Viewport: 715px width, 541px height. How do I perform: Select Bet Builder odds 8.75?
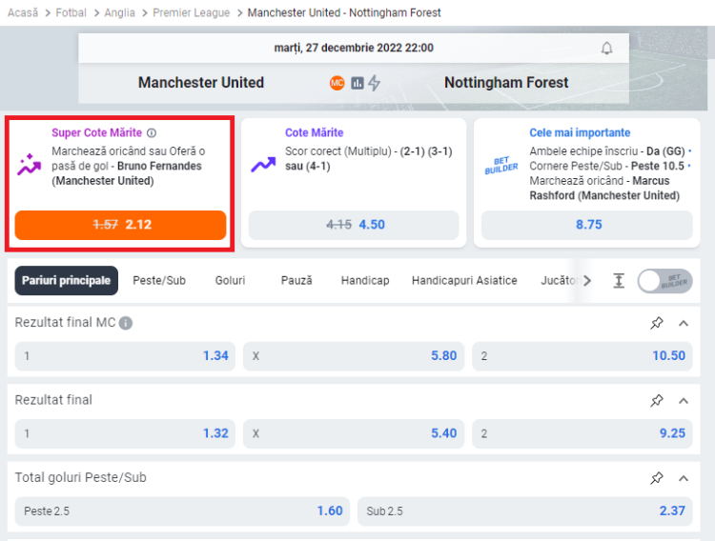587,225
